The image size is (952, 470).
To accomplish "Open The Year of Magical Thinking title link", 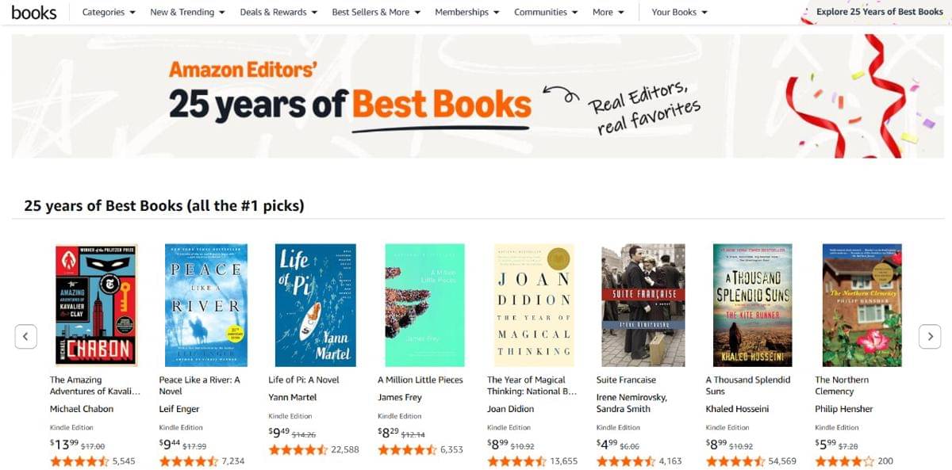I will (x=532, y=385).
